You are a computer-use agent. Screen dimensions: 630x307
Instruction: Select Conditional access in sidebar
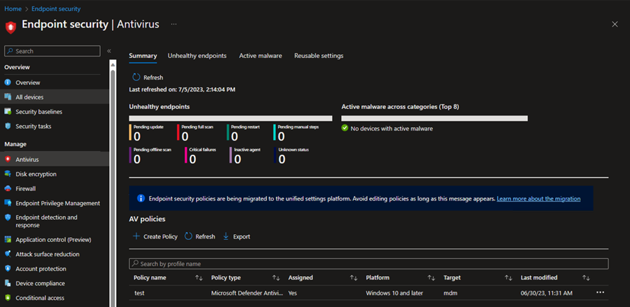[x=39, y=298]
